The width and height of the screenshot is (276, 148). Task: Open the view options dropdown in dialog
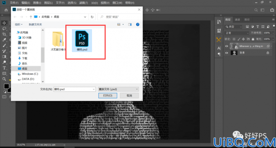point(123,24)
